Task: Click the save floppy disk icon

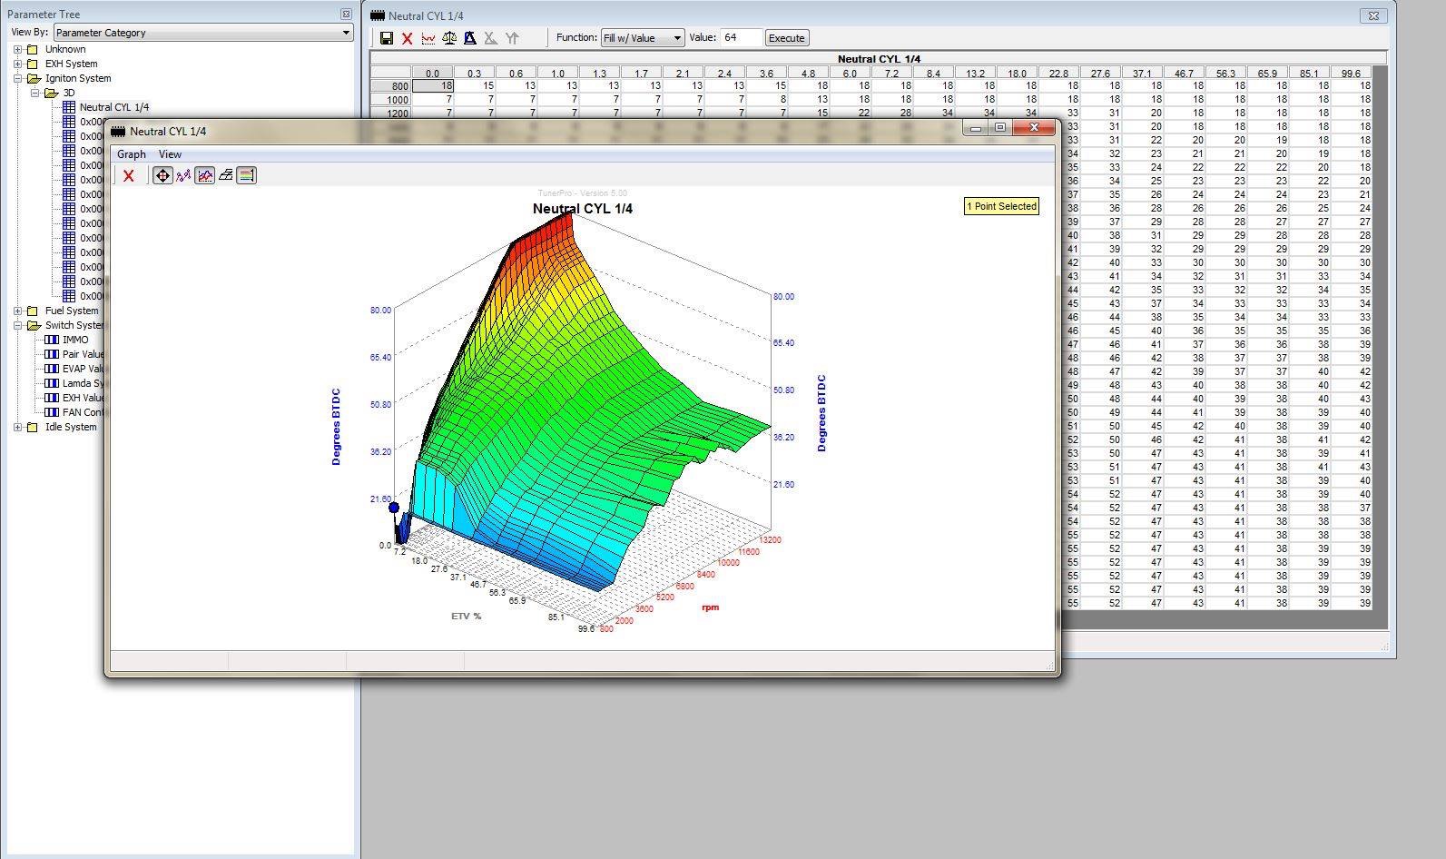Action: point(387,38)
